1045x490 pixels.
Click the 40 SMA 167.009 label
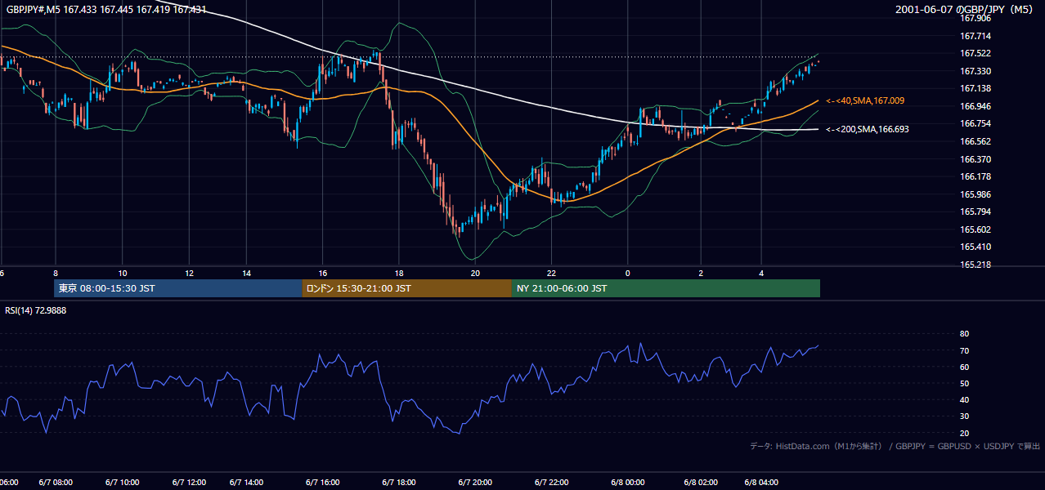[x=865, y=100]
